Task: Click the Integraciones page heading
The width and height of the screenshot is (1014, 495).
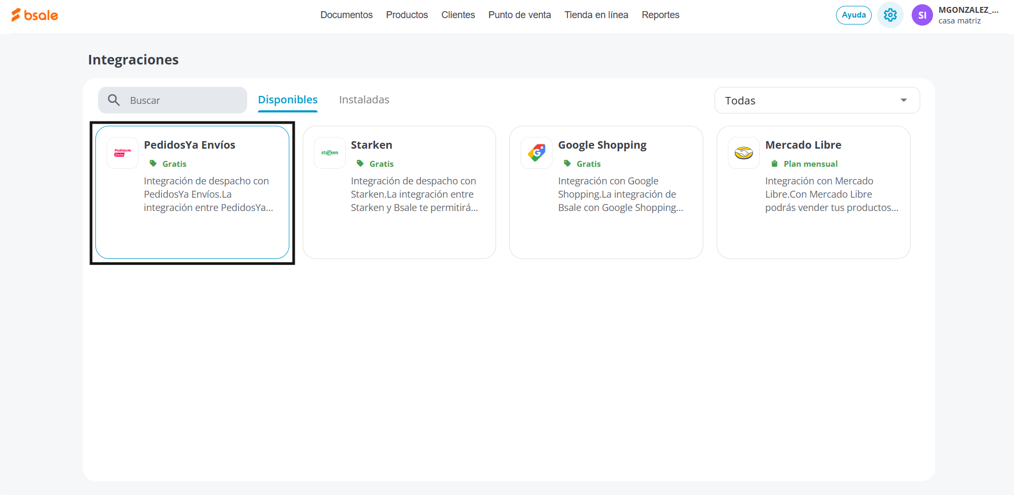Action: (133, 60)
